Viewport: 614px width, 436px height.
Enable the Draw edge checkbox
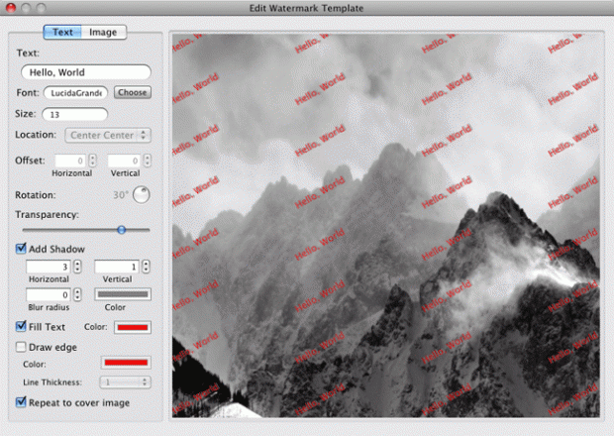(22, 347)
